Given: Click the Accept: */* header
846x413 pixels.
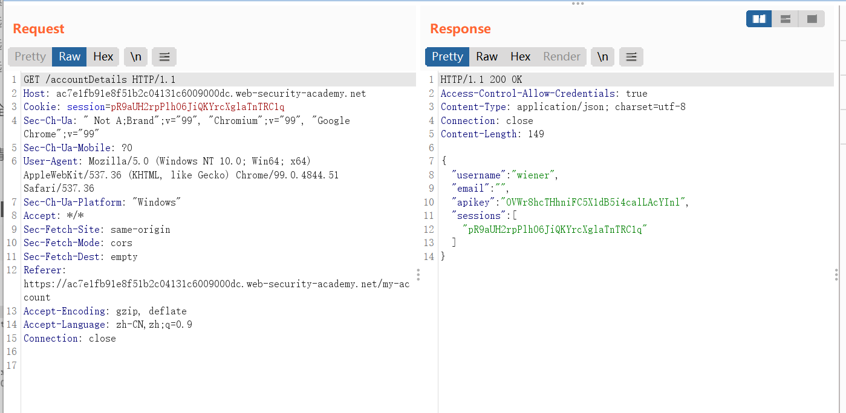Looking at the screenshot, I should pyautogui.click(x=54, y=216).
